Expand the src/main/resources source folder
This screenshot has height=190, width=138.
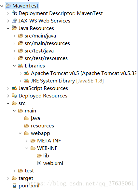[x=14, y=43]
